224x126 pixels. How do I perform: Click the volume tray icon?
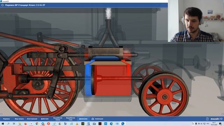pyautogui.click(x=202, y=124)
